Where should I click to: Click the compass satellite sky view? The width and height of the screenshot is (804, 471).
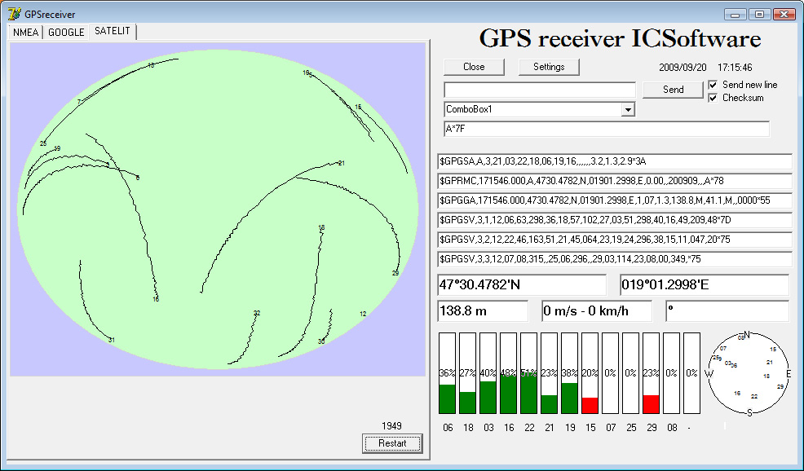pyautogui.click(x=749, y=374)
